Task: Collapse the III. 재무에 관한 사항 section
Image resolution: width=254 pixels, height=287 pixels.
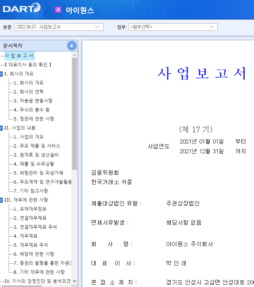Action: coord(1,200)
